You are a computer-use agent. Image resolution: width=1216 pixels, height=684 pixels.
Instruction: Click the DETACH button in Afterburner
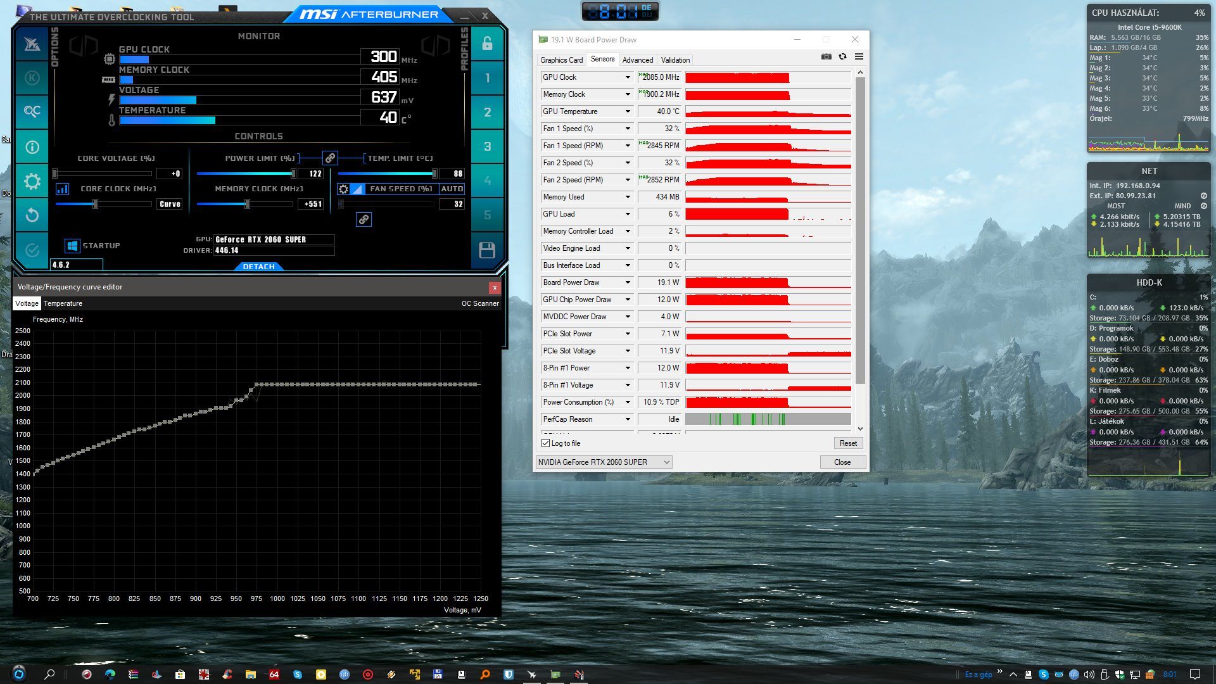258,267
